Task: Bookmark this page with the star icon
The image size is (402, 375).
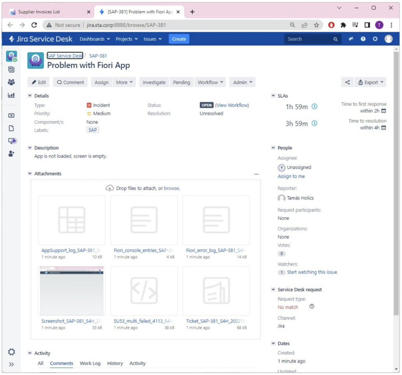Action: [x=316, y=25]
